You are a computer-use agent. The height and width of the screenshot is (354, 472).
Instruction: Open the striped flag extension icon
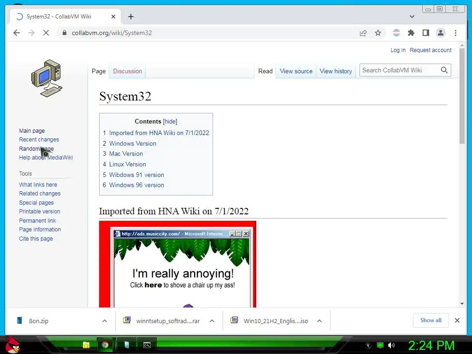[x=396, y=33]
